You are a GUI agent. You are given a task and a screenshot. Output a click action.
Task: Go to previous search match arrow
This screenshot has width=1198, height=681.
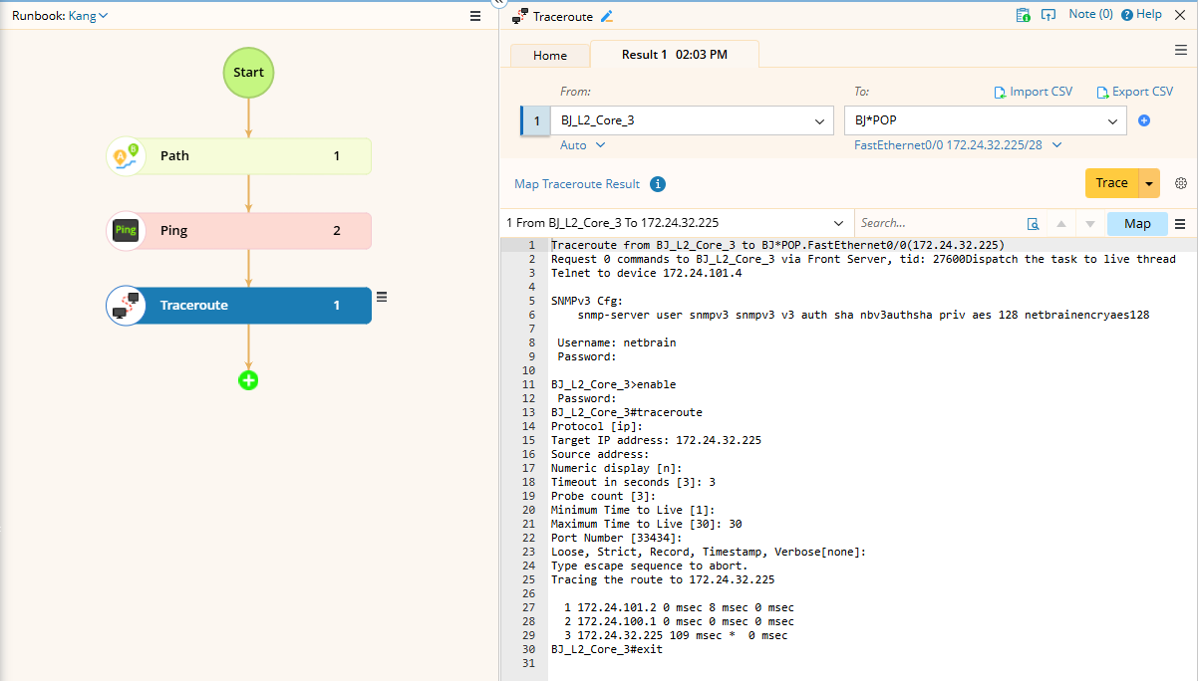pyautogui.click(x=1061, y=224)
